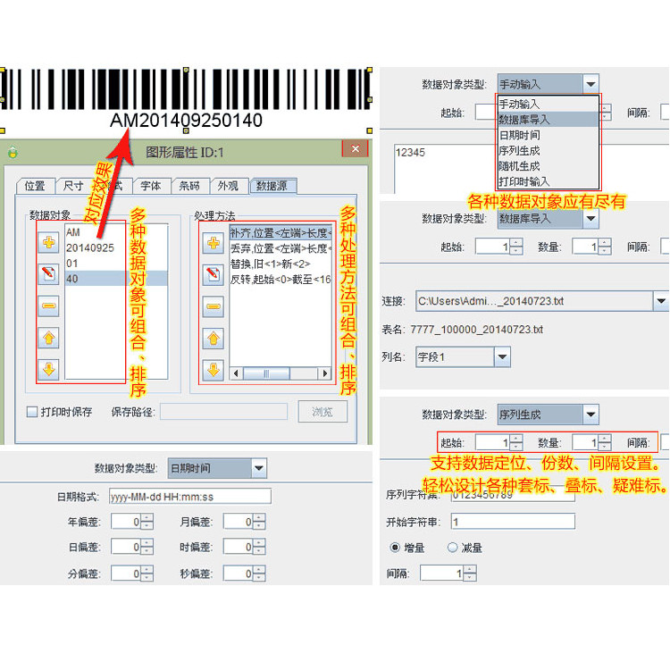Click the remove data object minus icon
The image size is (670, 670).
48,306
